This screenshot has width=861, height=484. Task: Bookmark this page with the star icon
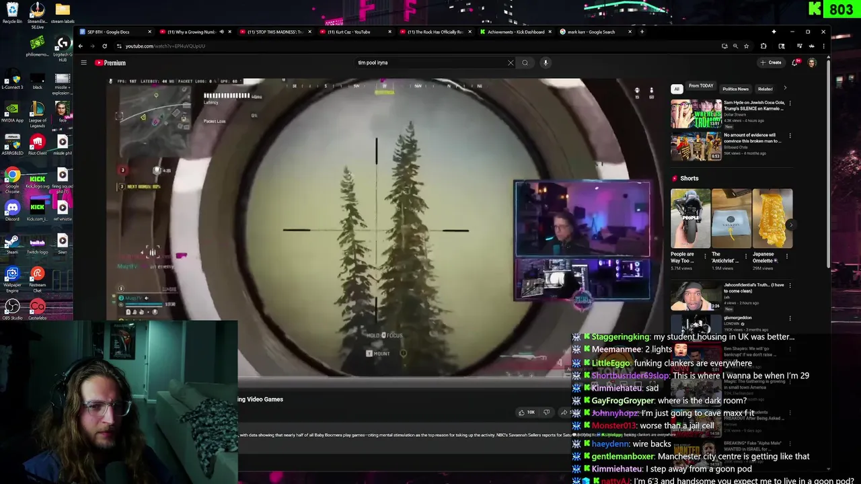click(x=746, y=46)
